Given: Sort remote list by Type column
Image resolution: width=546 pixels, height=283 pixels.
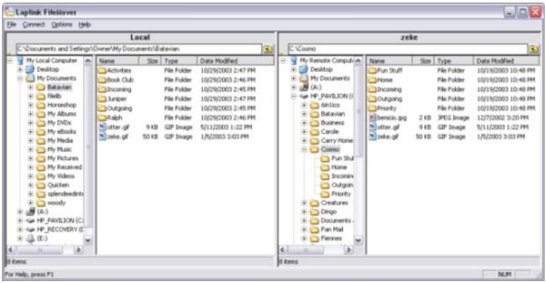Looking at the screenshot, I should pyautogui.click(x=454, y=61).
